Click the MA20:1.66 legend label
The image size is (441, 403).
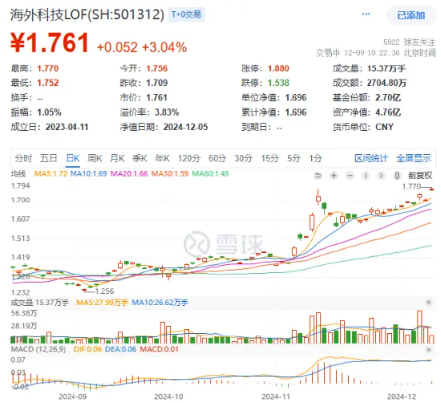129,173
